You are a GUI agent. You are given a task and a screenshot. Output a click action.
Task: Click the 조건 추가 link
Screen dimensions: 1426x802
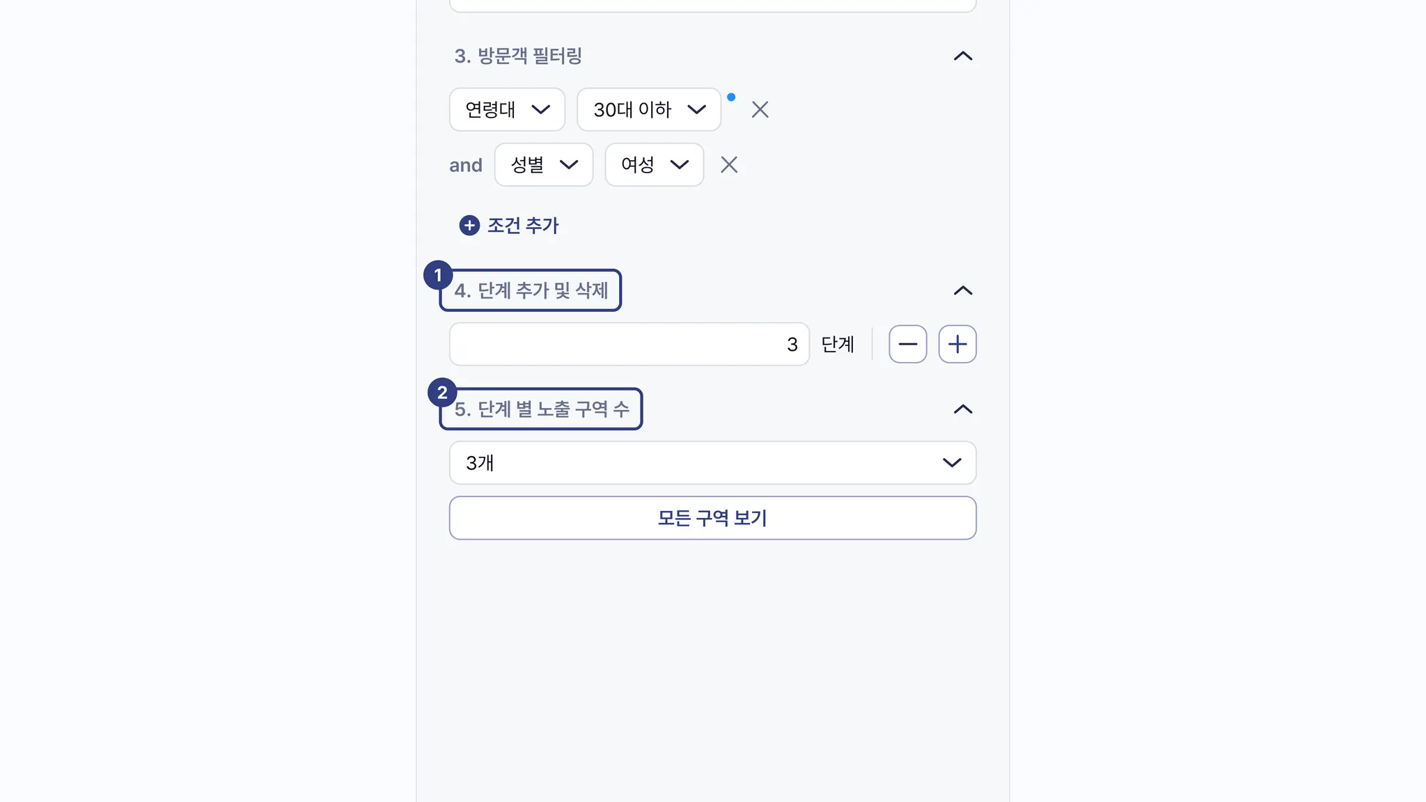523,226
